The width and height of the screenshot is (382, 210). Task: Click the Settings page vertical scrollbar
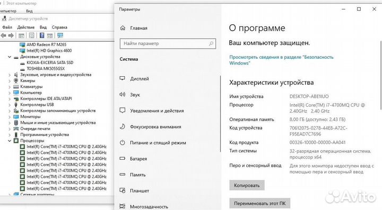click(x=380, y=75)
